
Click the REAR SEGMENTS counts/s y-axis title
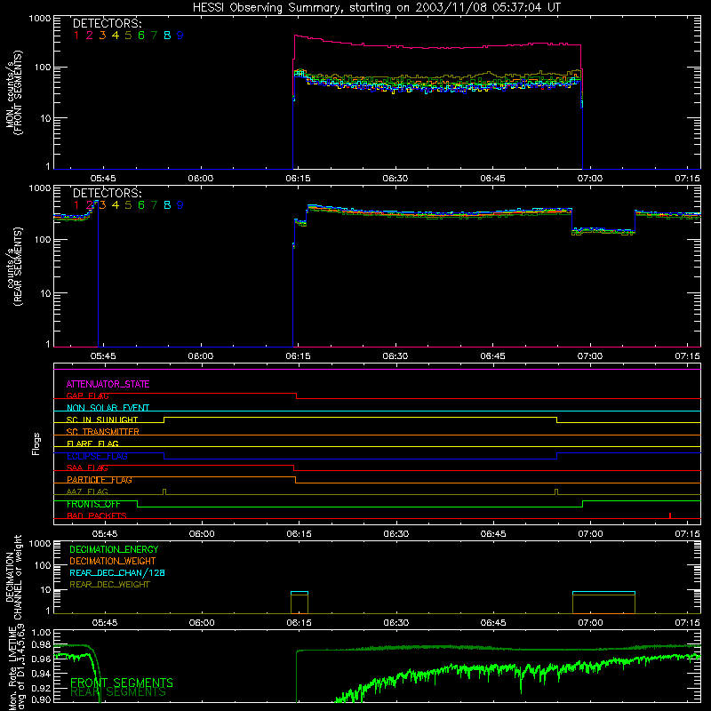tap(14, 267)
